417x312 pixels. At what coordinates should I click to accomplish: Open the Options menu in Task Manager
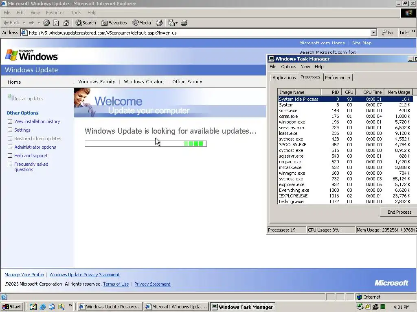pyautogui.click(x=289, y=67)
